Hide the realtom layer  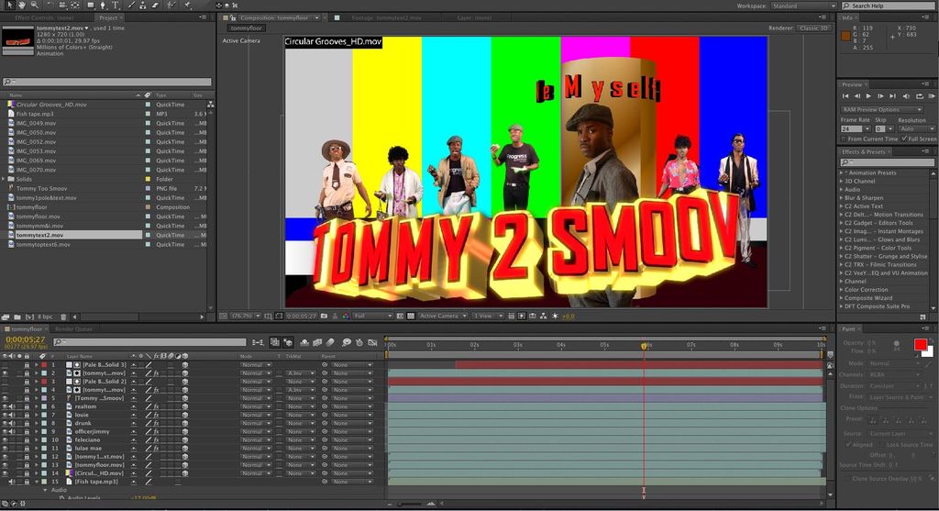pyautogui.click(x=5, y=406)
